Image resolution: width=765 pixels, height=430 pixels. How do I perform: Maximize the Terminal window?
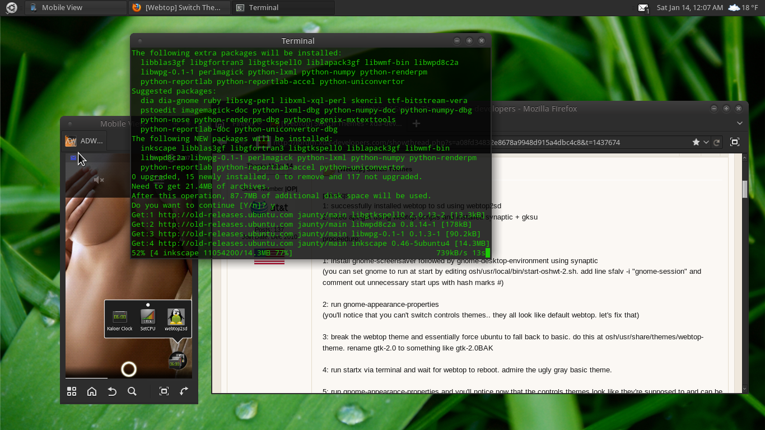(469, 41)
